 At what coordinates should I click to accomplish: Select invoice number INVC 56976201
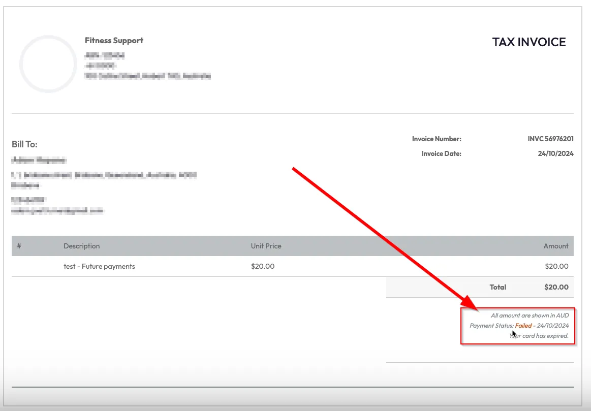point(550,139)
